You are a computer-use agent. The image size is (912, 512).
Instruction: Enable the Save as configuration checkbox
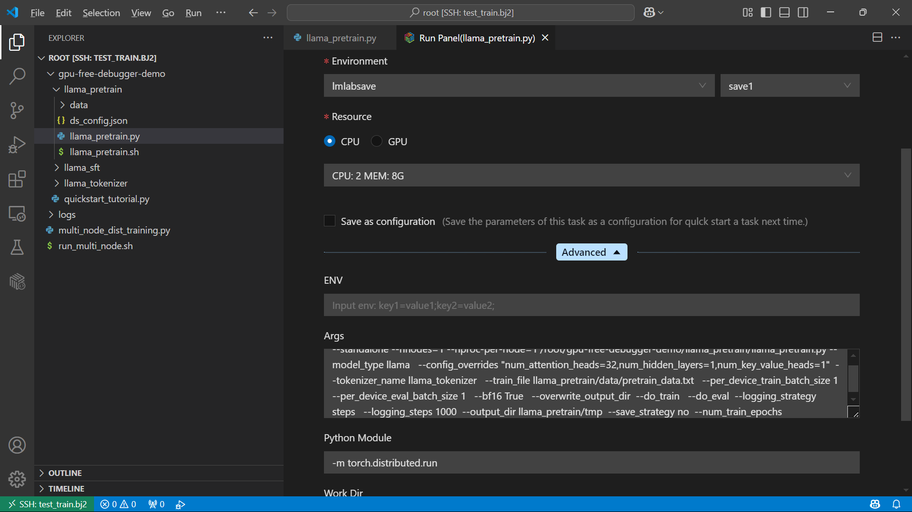[330, 221]
